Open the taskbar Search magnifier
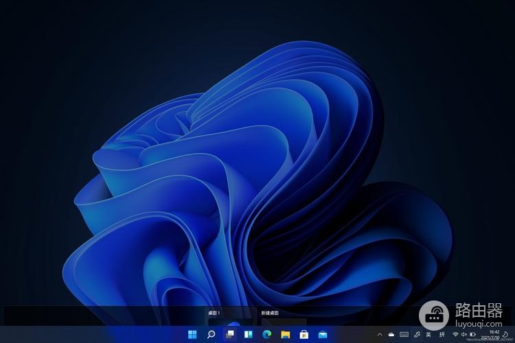This screenshot has height=343, width=515. (211, 335)
